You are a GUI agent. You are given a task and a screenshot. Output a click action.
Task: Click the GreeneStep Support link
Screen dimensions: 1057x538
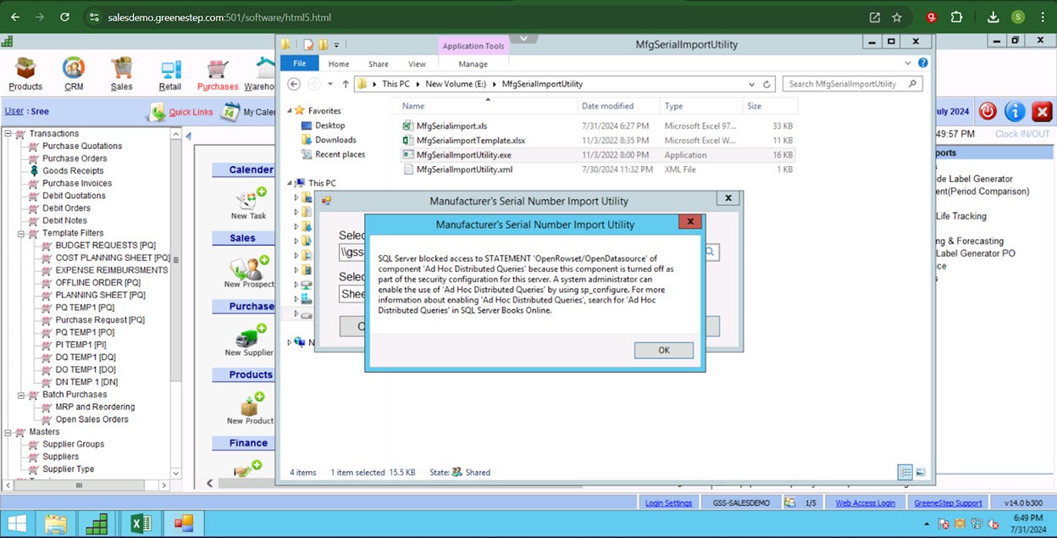click(x=948, y=503)
